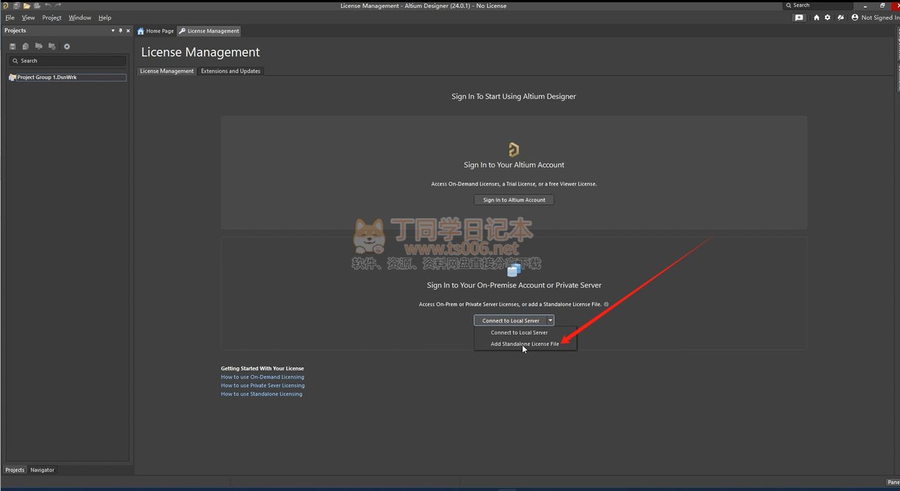
Task: Click the save icon in the quick access bar
Action: [x=16, y=6]
